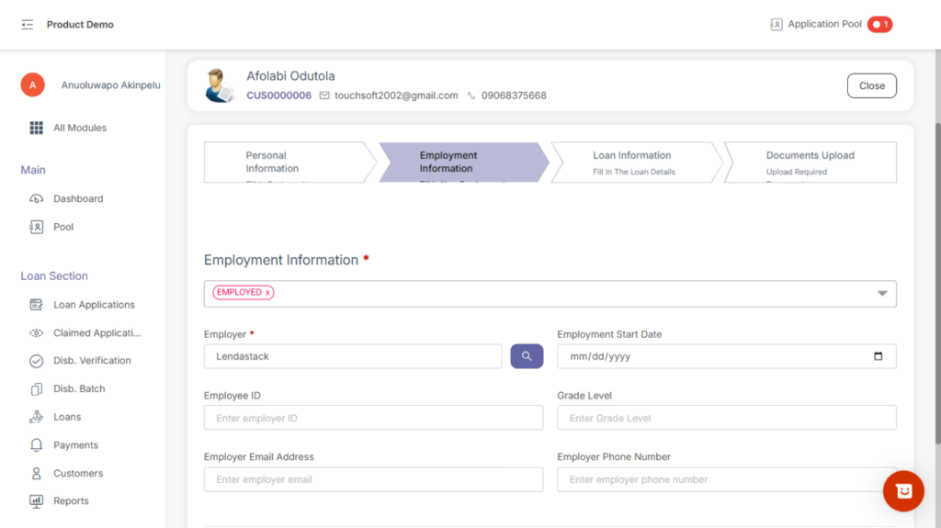Expand the Employment Information dropdown arrow

[x=881, y=294]
